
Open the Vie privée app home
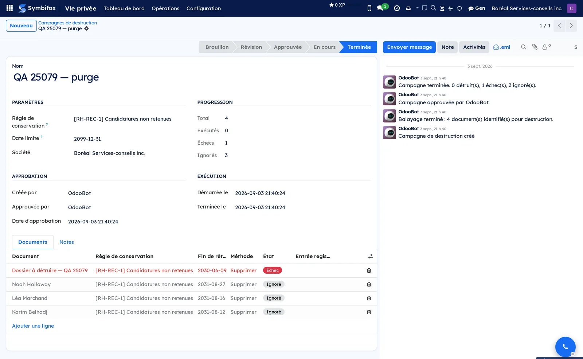(x=81, y=8)
